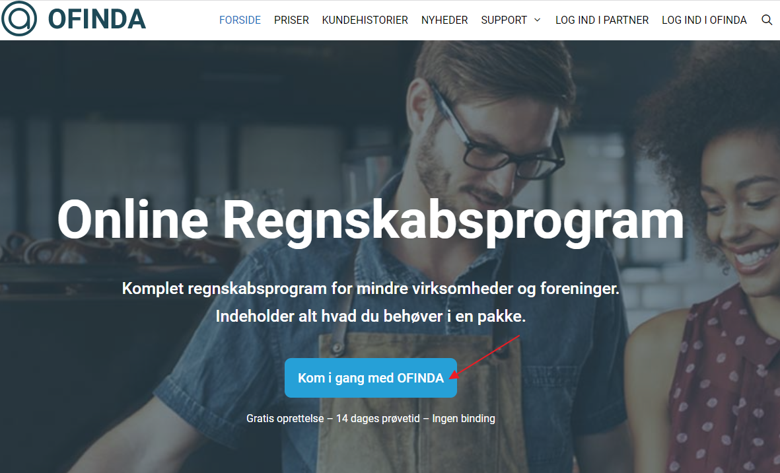Screen dimensions: 780x473
Task: Click the Kom i gang med OFINDA button
Action: click(371, 378)
